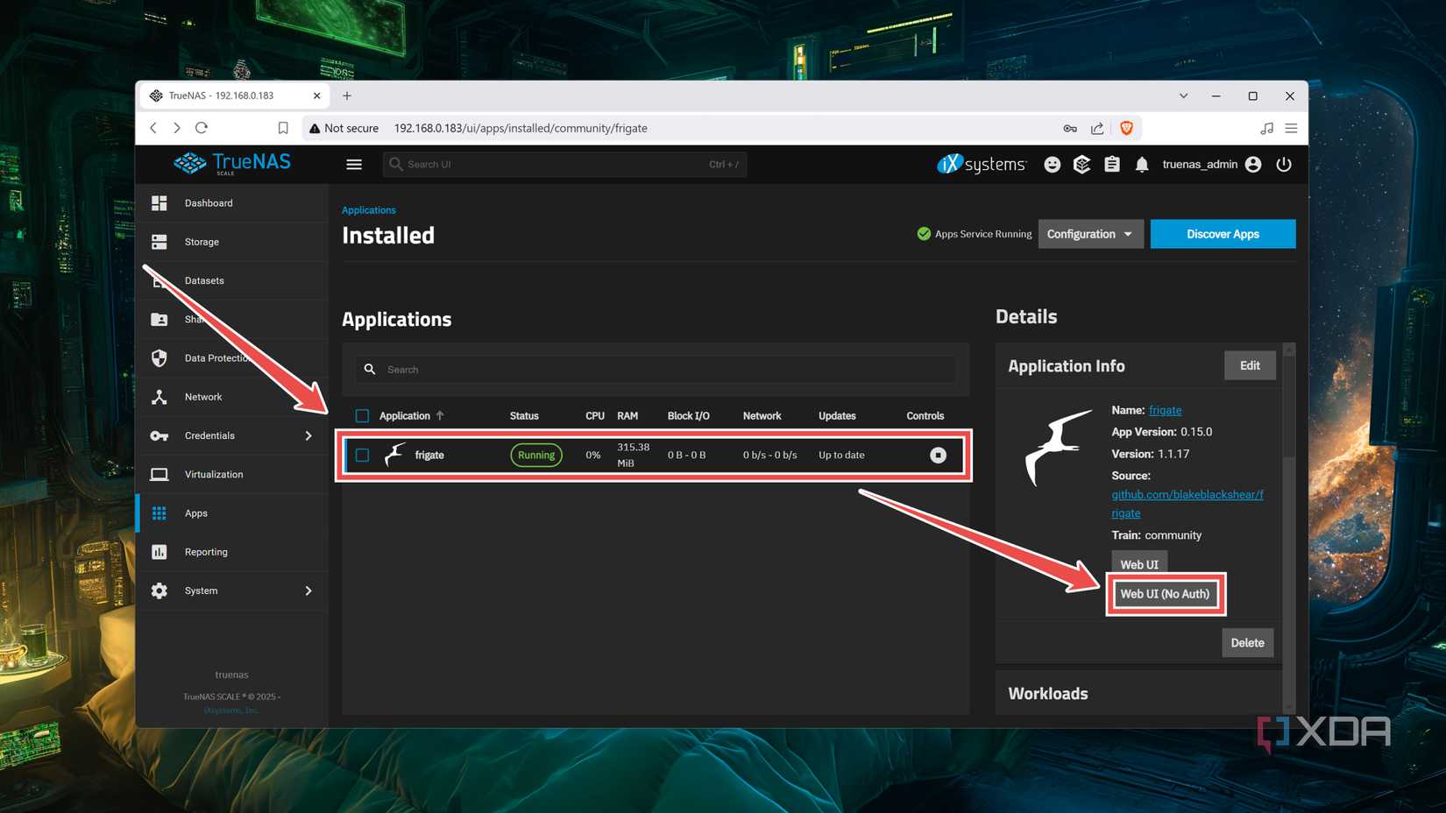Click the Network nodes icon

159,397
